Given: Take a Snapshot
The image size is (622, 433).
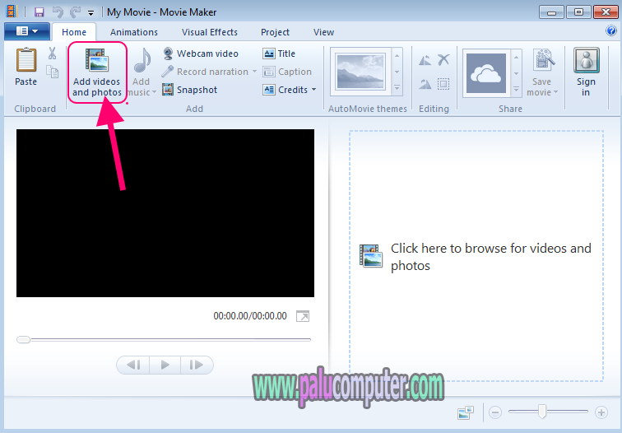Looking at the screenshot, I should [189, 90].
